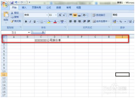Open the font size 11 dropdown
This screenshot has height=98, width=135.
[56, 15]
